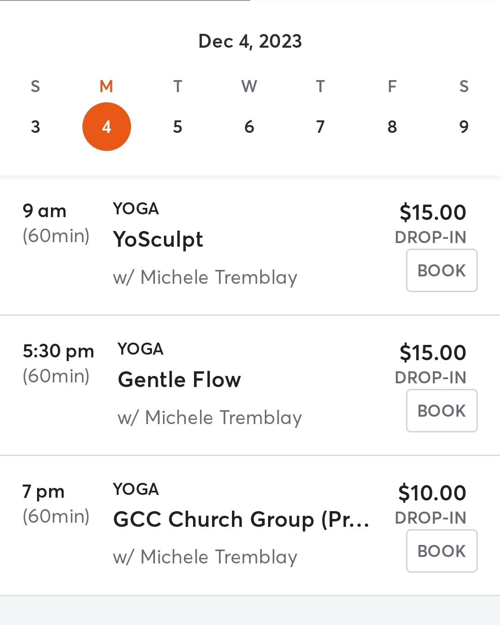
Task: Select Saturday the 9th
Action: pyautogui.click(x=463, y=126)
